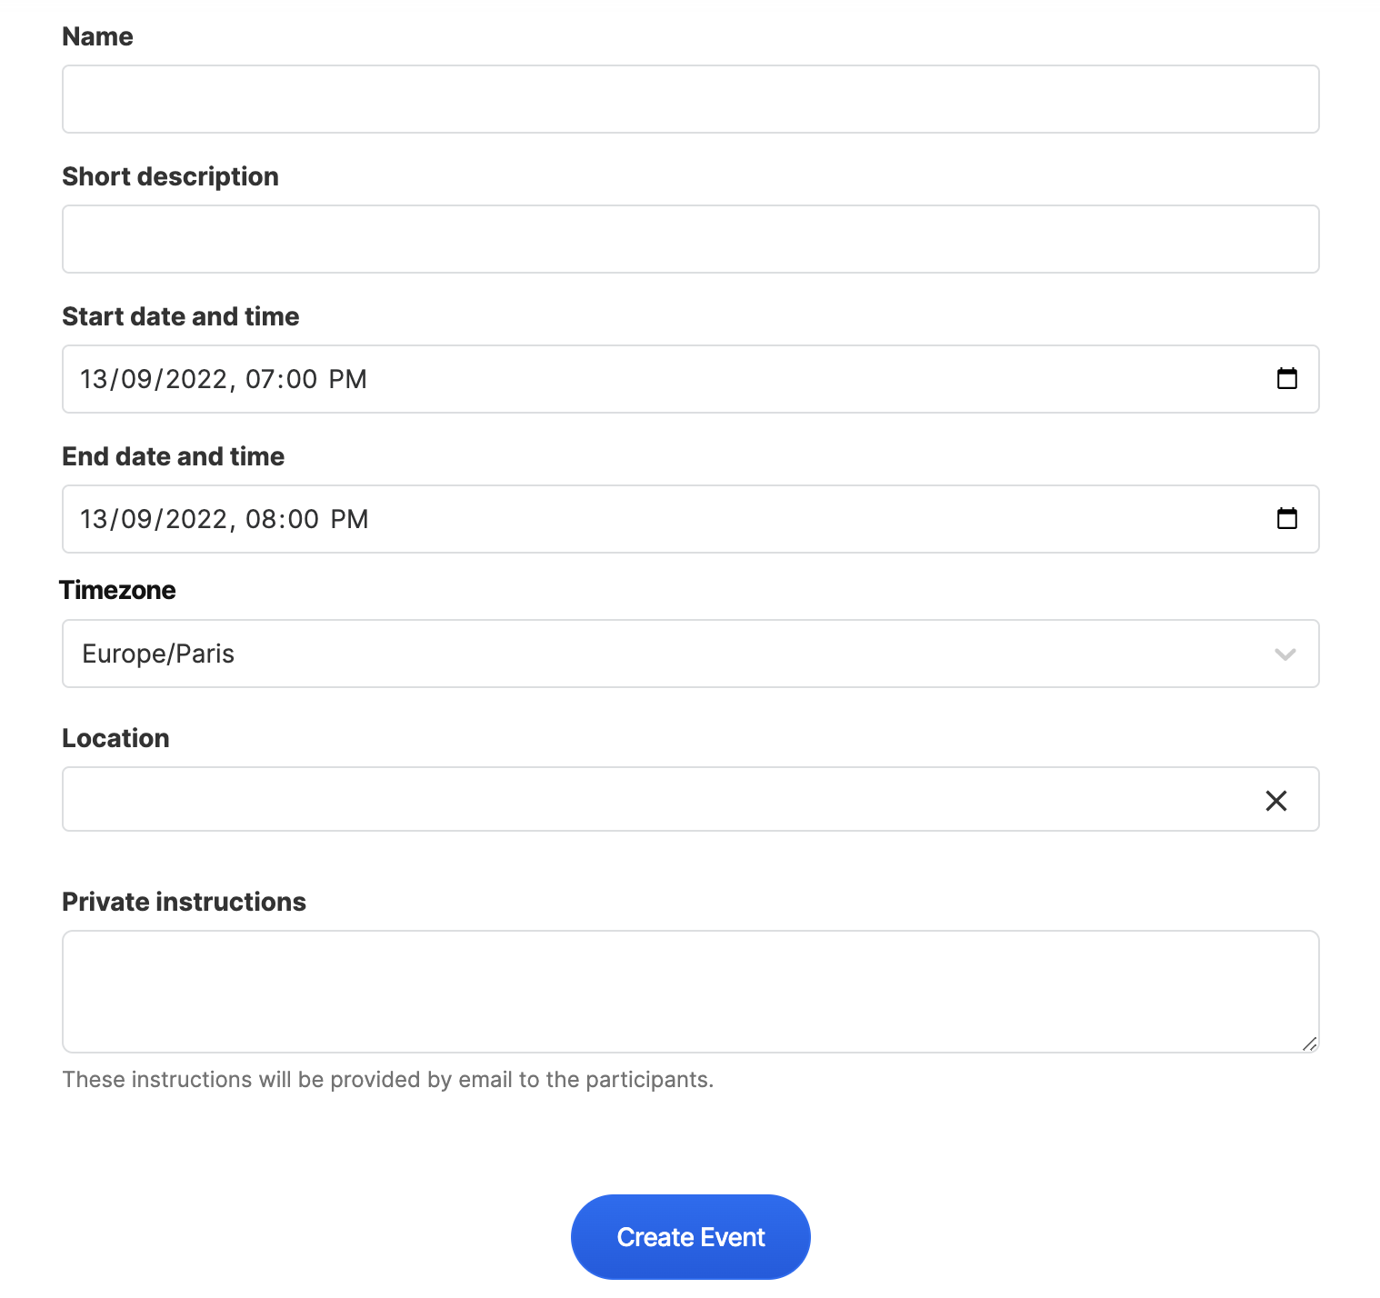Select the day in start date

(94, 379)
